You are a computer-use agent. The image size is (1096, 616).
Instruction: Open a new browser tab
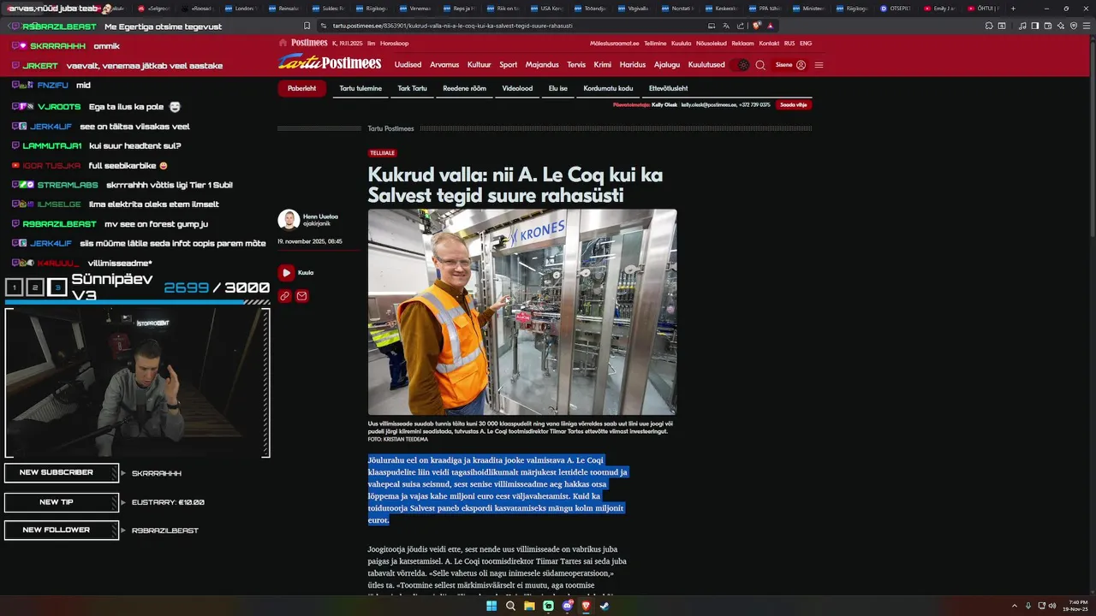1013,9
